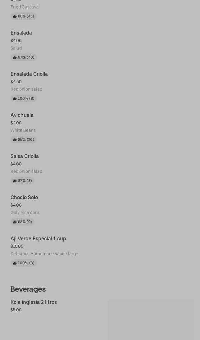Click thumbs-up icon on Salsa Criolla rating
Screen dimensions: 200x340
(15, 181)
